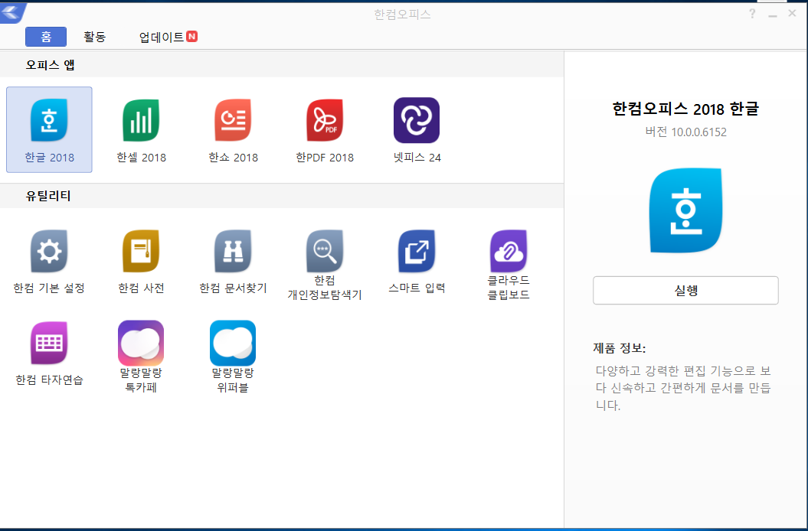Open help with the question mark
Image resolution: width=808 pixels, height=531 pixels.
[752, 14]
